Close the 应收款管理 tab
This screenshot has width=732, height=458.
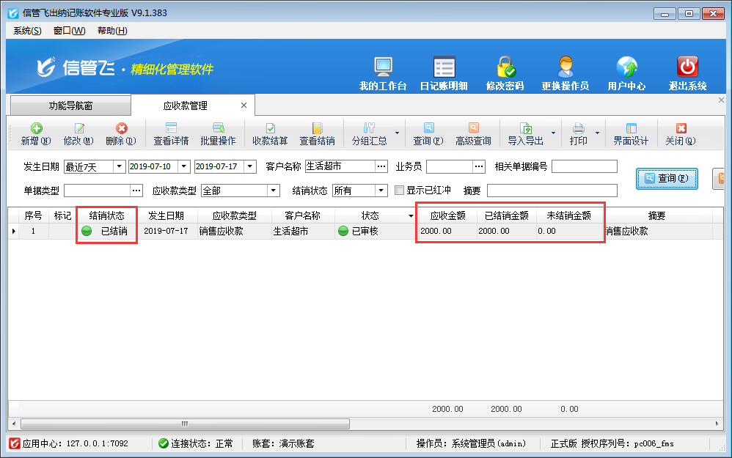click(x=244, y=106)
